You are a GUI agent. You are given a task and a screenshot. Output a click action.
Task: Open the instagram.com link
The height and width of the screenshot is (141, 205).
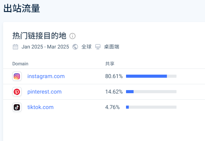(x=46, y=76)
